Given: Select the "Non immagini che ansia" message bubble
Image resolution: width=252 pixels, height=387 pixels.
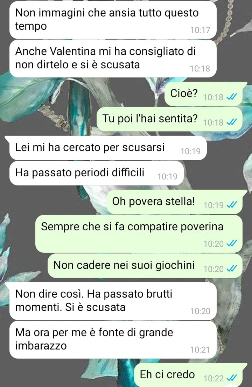Looking at the screenshot, I should coord(113,20).
